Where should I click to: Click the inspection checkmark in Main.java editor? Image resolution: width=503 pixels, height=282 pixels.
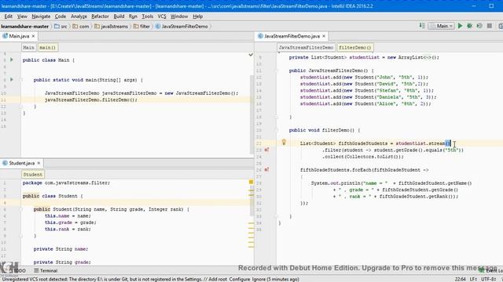click(x=251, y=55)
